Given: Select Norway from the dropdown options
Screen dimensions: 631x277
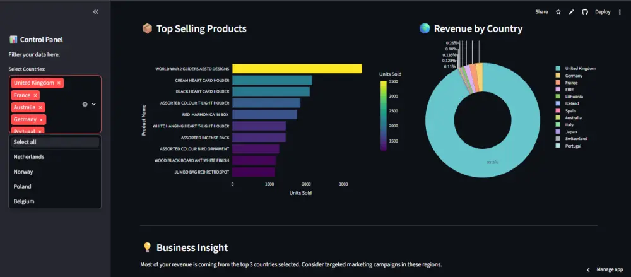Looking at the screenshot, I should (23, 172).
